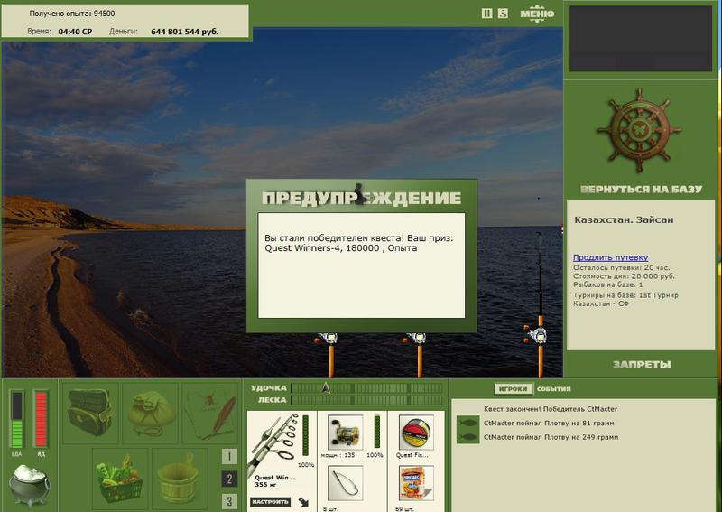Screen dimensions: 722x512
Task: Click the hook count '8 шт.' label
Action: 330,508
